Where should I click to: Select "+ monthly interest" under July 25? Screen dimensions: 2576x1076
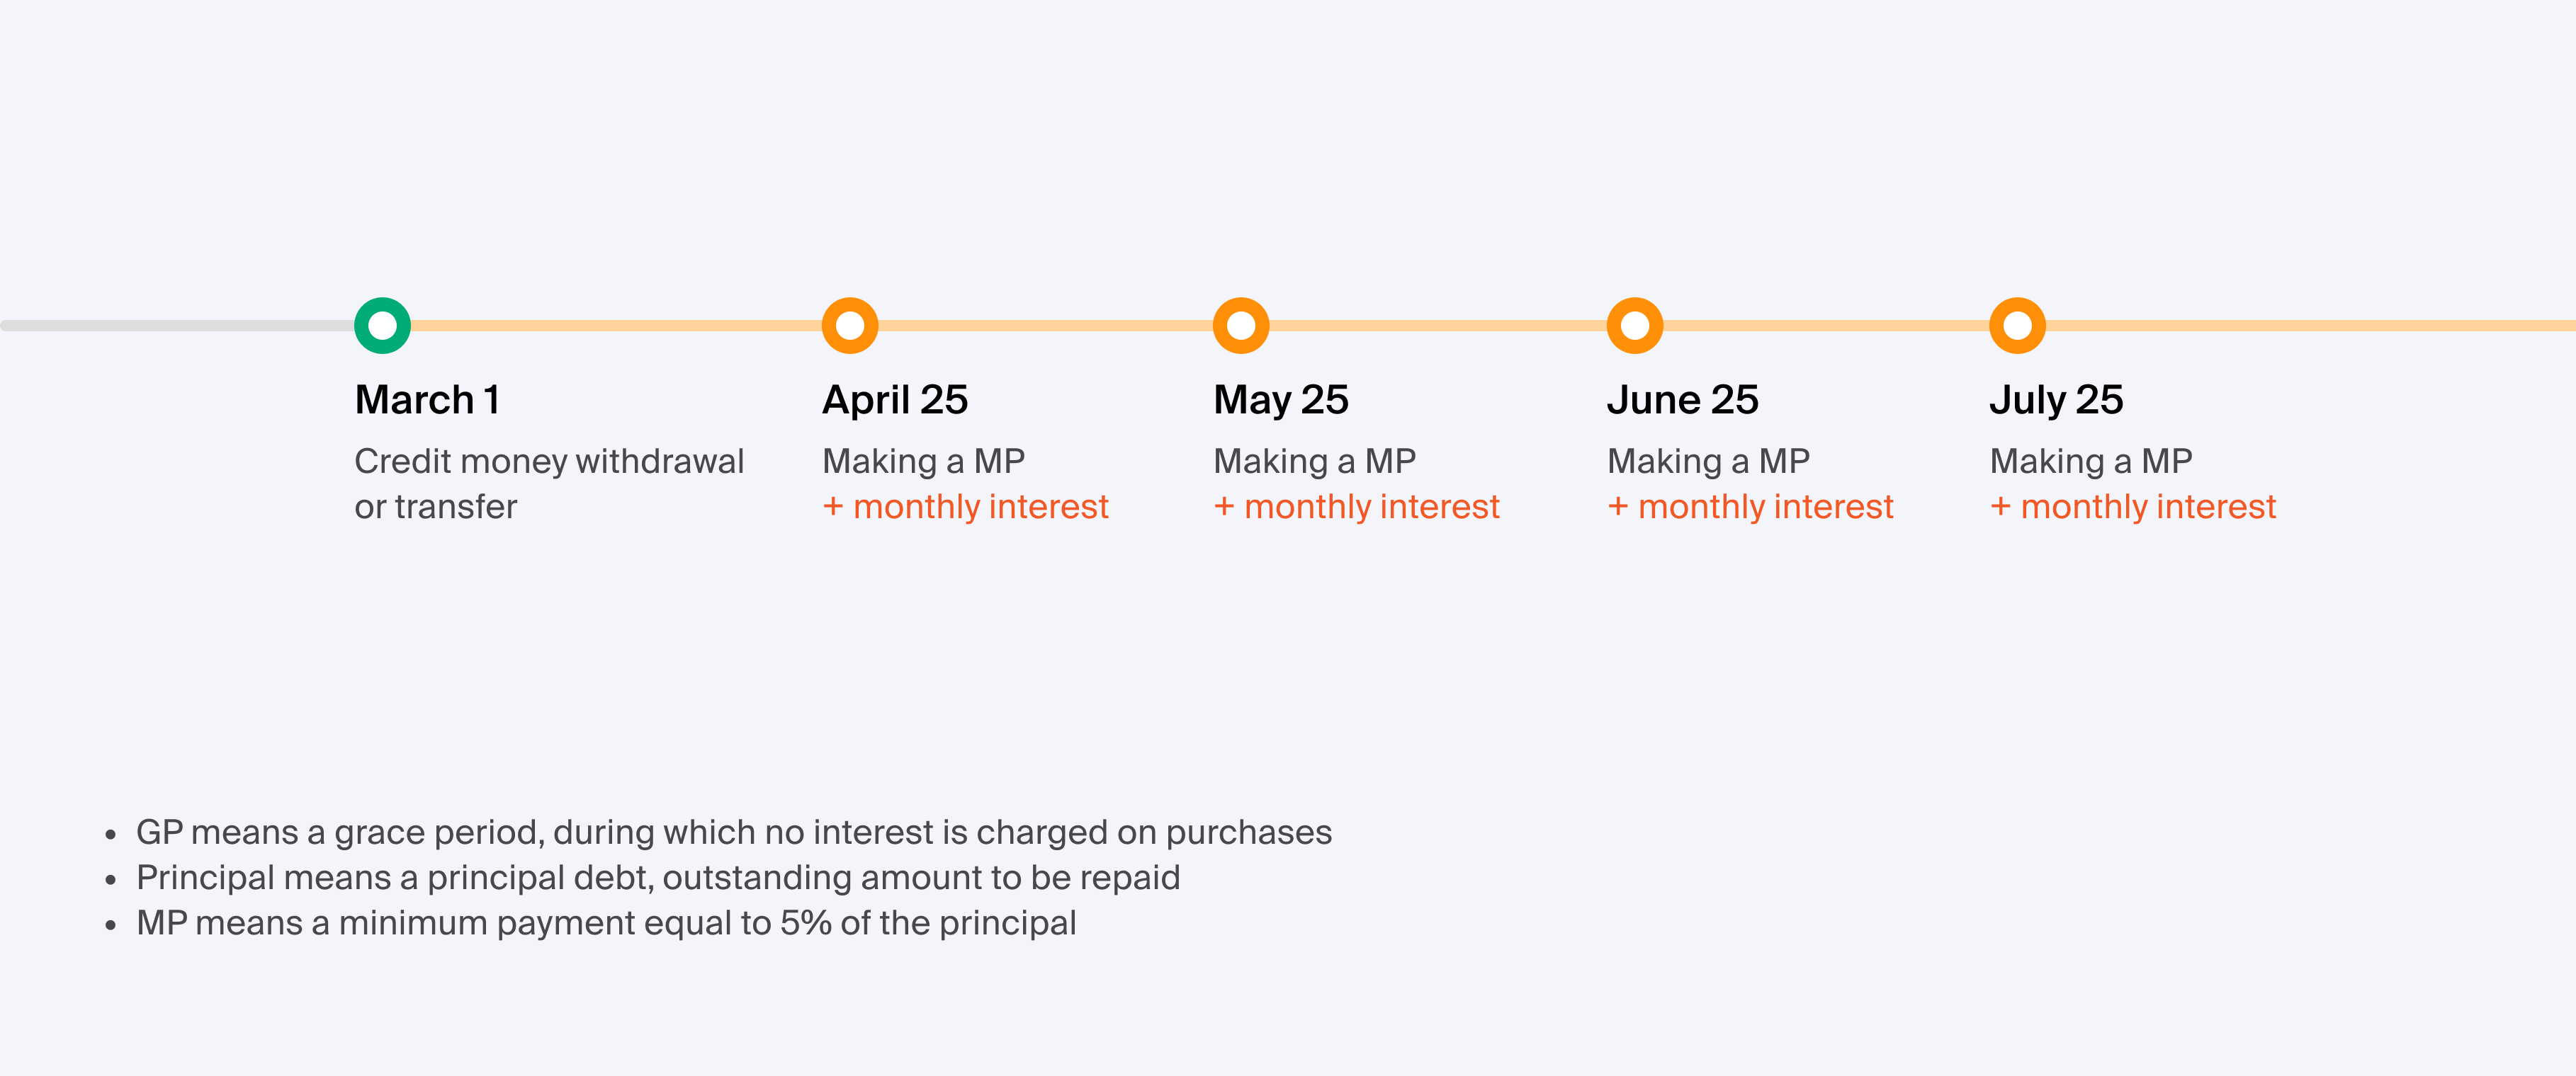pyautogui.click(x=2133, y=507)
